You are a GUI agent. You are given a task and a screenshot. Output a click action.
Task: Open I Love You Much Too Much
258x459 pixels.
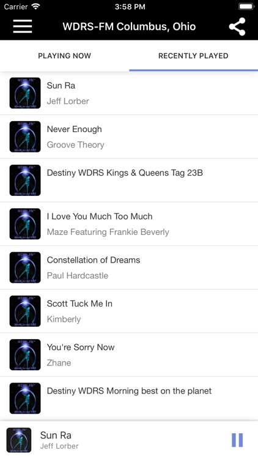[x=129, y=224]
